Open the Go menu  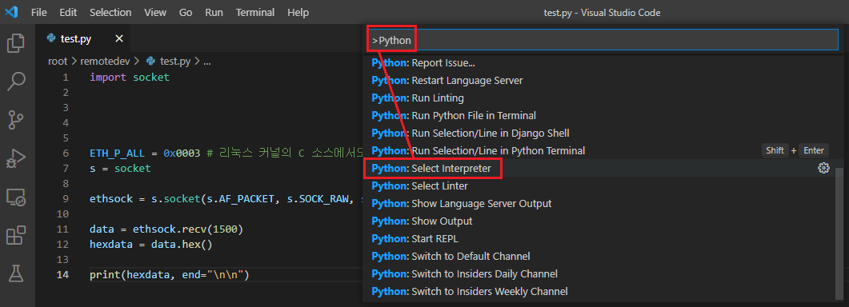[x=186, y=12]
